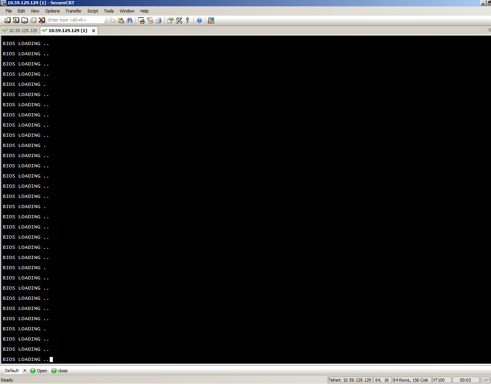
Task: Click the Connect toolbar icon
Action: (x=7, y=20)
